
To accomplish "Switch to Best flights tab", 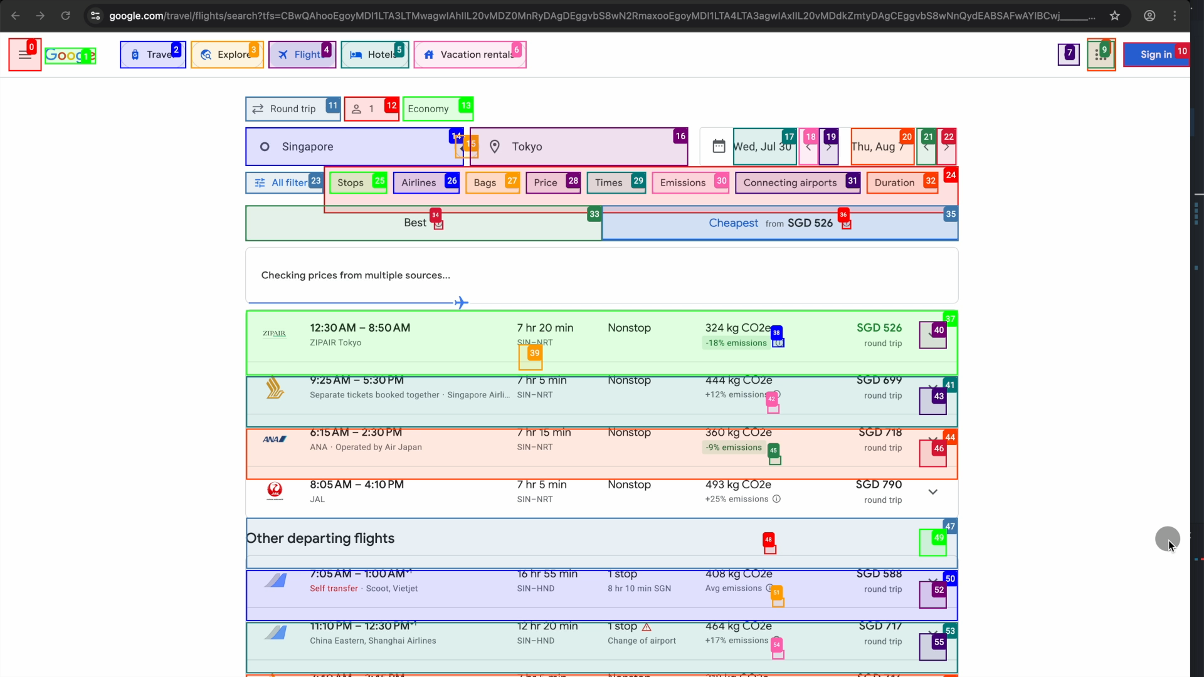I will tap(423, 223).
